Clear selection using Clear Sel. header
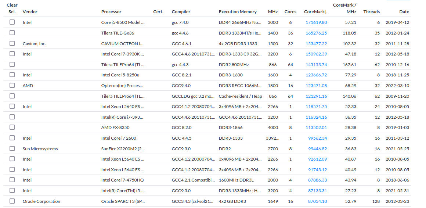This screenshot has height=208, width=426. point(12,8)
